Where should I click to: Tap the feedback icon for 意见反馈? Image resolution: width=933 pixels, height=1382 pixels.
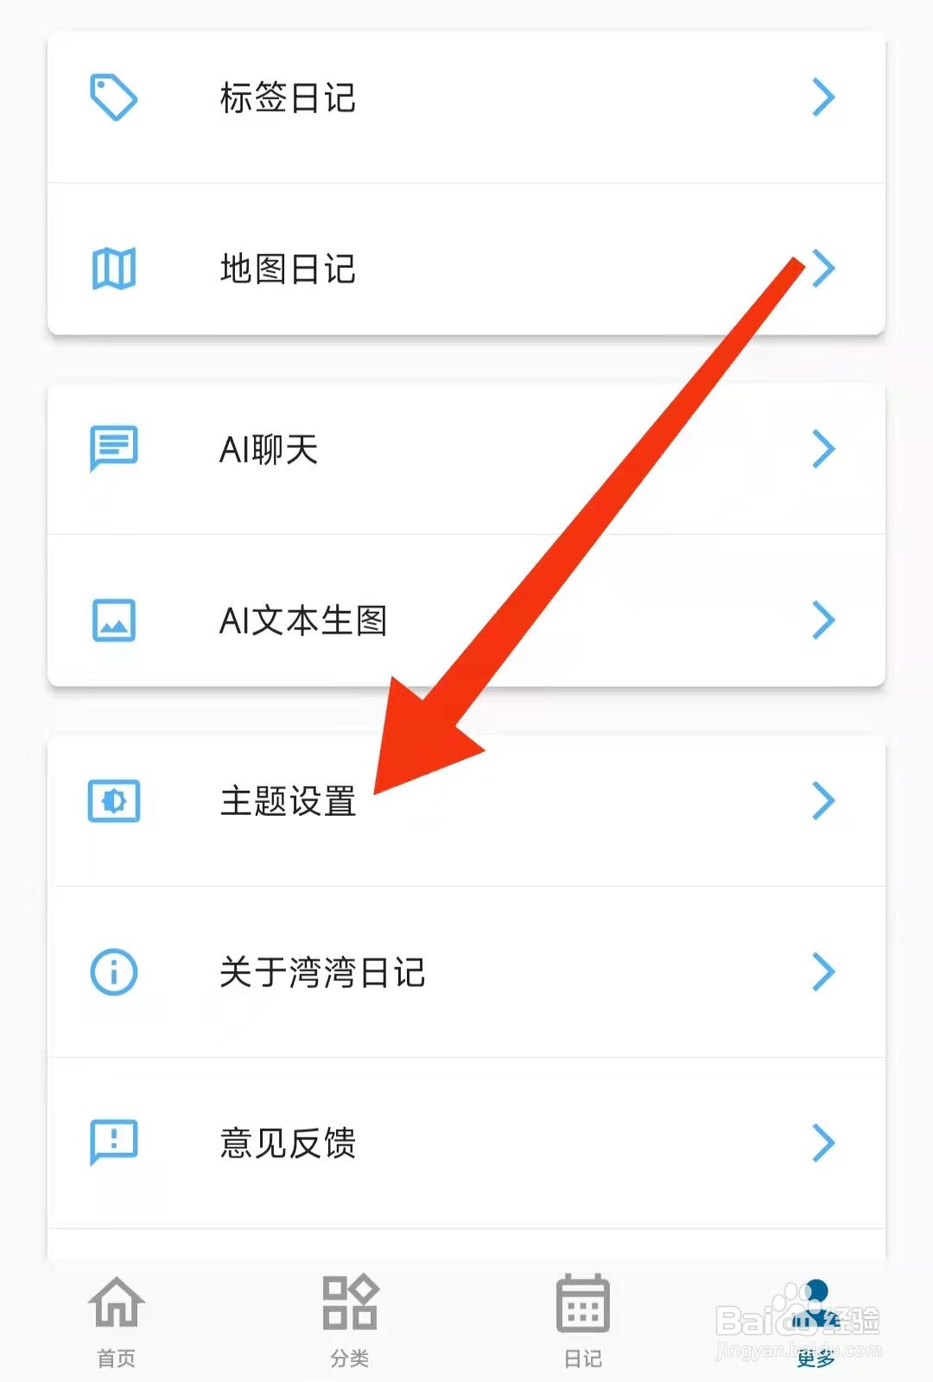coord(114,1143)
